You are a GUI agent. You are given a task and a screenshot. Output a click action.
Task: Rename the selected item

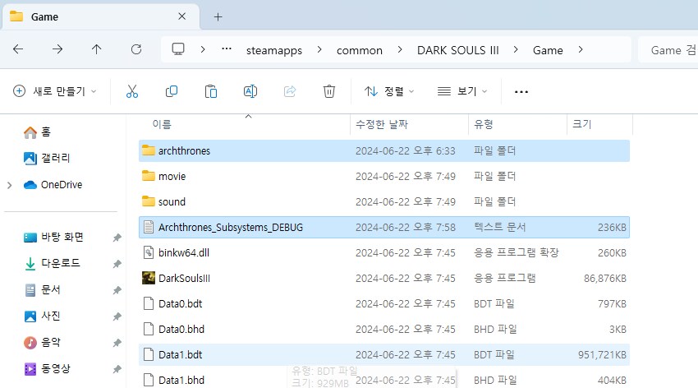pyautogui.click(x=250, y=91)
